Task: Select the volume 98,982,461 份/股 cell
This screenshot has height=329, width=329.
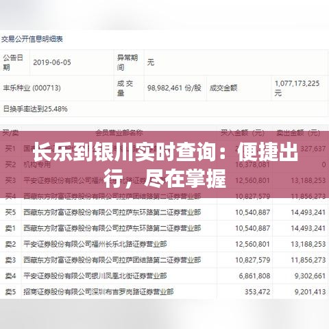Action: click(174, 88)
